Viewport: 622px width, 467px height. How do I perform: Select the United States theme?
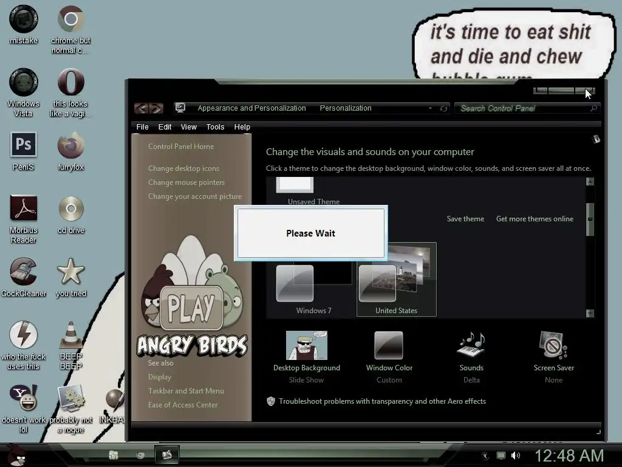[396, 280]
